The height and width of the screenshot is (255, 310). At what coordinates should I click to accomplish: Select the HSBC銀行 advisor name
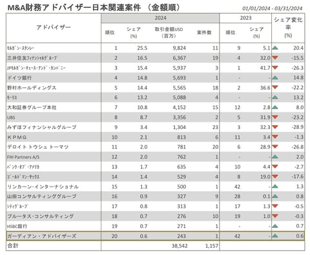tap(17, 226)
